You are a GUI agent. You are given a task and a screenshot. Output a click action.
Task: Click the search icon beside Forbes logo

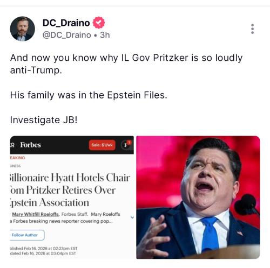pyautogui.click(x=12, y=145)
